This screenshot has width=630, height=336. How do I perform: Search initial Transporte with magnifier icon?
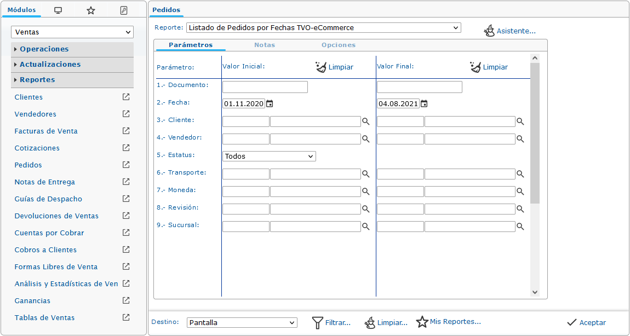tap(365, 174)
